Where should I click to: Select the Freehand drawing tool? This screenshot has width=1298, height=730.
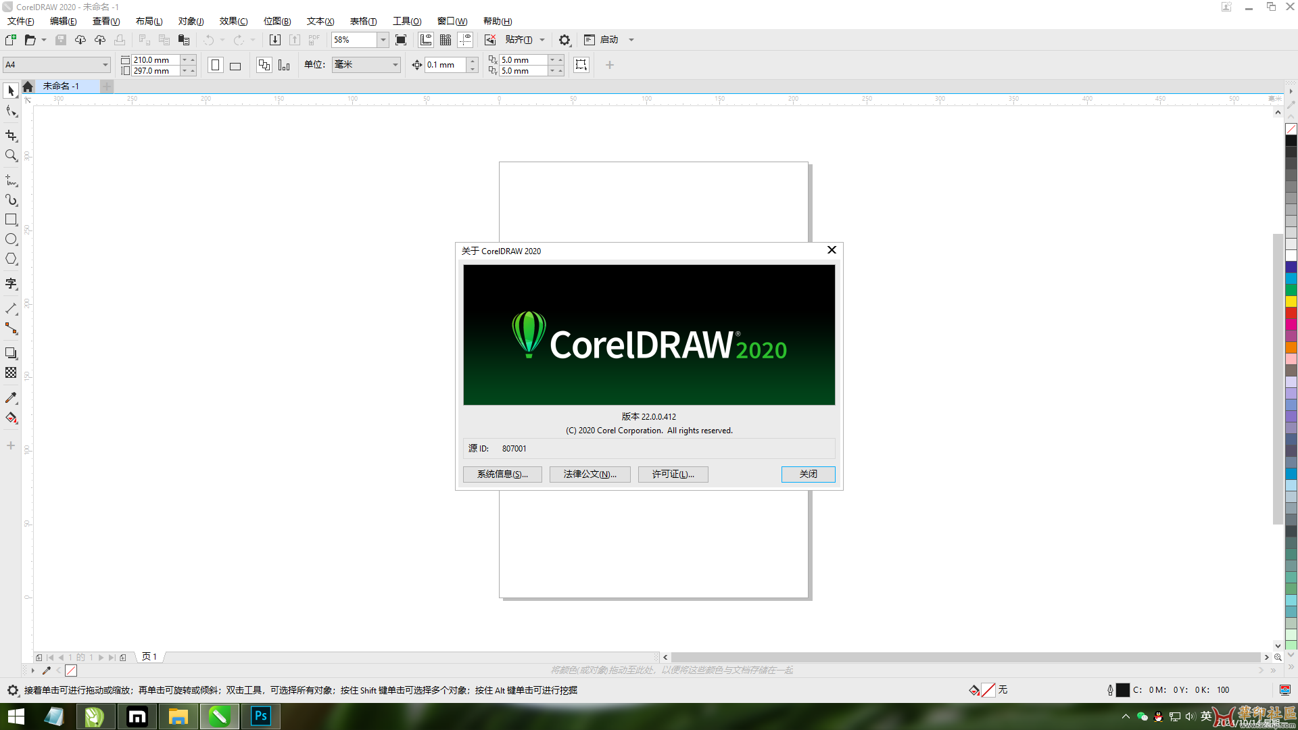tap(11, 180)
